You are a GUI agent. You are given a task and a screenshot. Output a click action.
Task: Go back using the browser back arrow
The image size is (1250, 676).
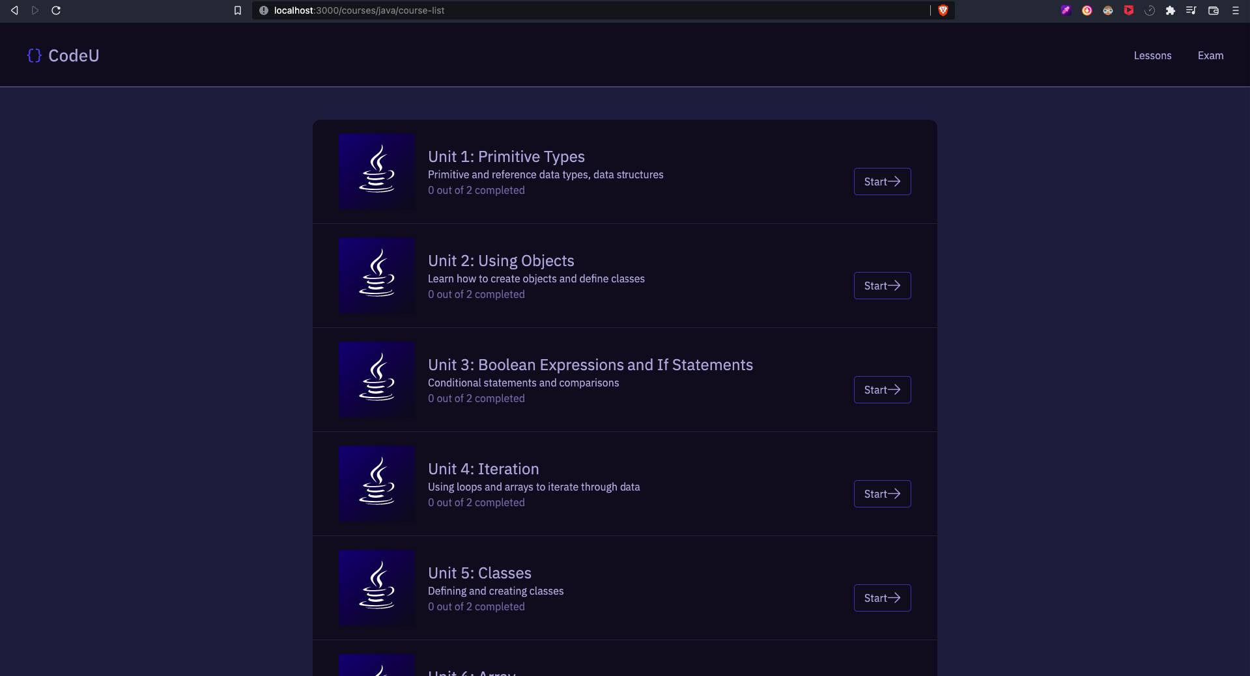coord(14,10)
